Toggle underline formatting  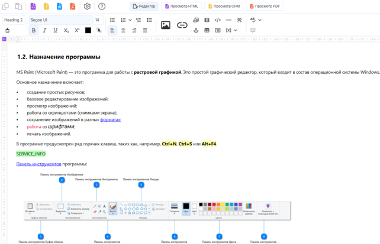coord(56,30)
